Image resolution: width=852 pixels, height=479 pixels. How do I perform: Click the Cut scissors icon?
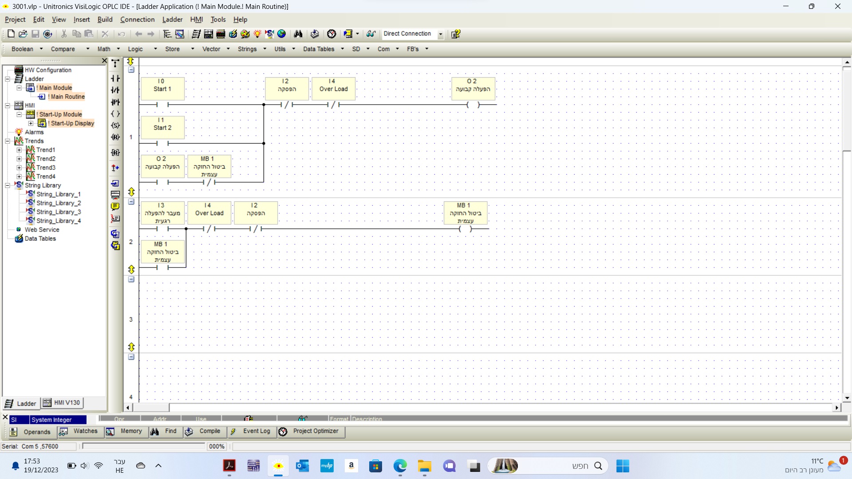click(x=64, y=34)
